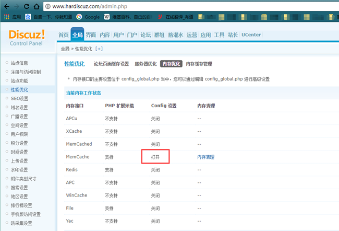This screenshot has height=231, width=339.
Task: Go to browser home icon
Action: 37,6
